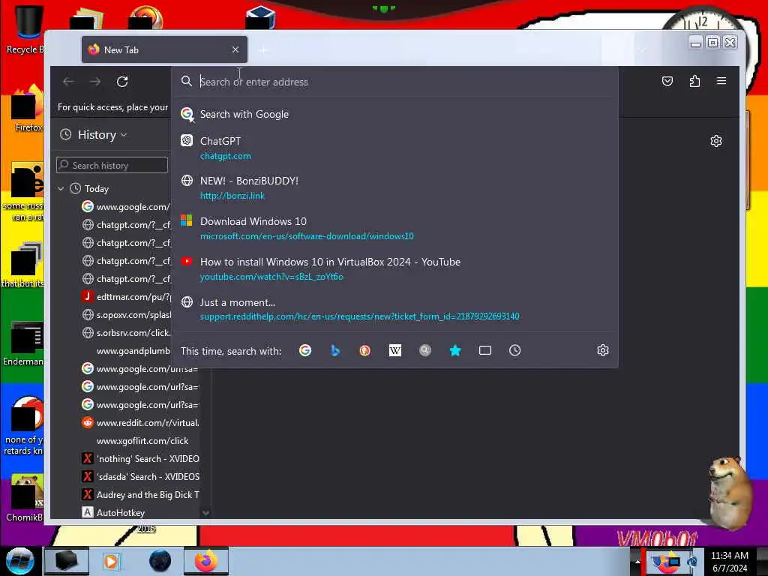Open the dark globe taskbar icon
The width and height of the screenshot is (768, 576).
160,561
